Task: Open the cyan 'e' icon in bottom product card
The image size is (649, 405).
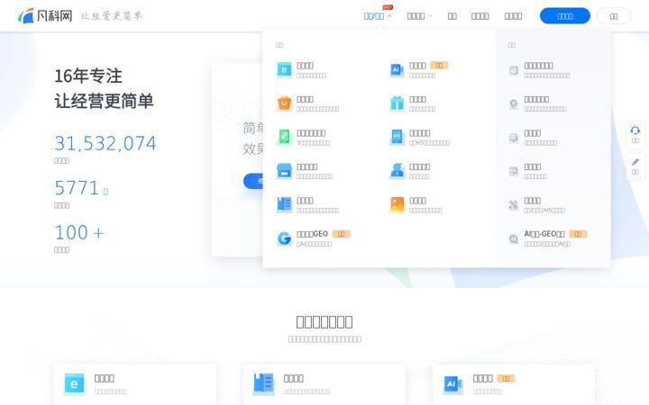Action: pyautogui.click(x=74, y=384)
